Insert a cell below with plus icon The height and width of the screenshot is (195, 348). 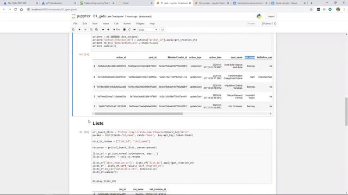pos(79,30)
